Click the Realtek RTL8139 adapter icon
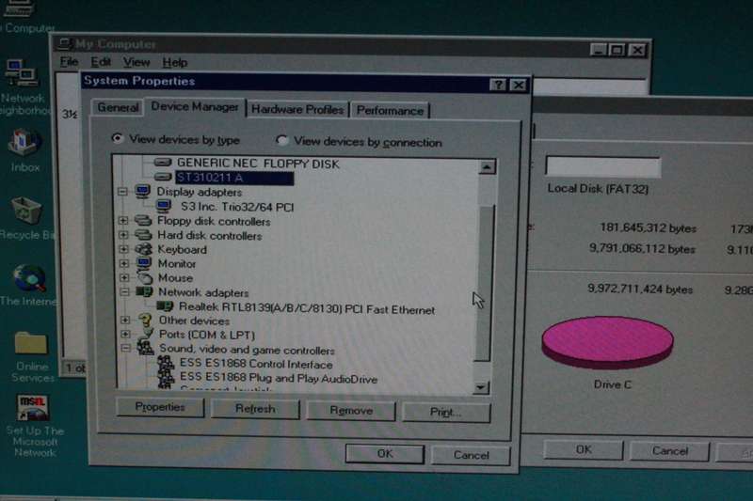The height and width of the screenshot is (501, 753). (x=165, y=305)
